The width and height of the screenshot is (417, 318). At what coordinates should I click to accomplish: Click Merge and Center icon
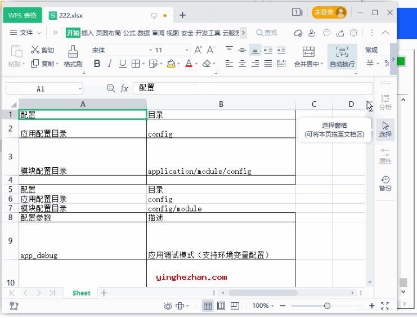pos(308,52)
